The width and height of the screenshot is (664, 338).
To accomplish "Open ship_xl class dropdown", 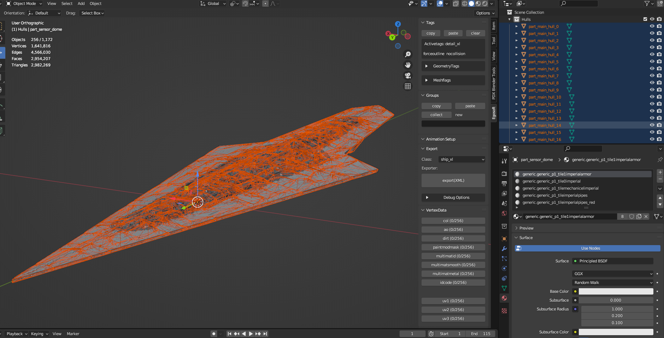I will (x=462, y=159).
